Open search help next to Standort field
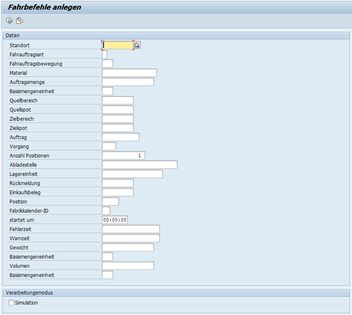352x315 pixels. [x=137, y=45]
